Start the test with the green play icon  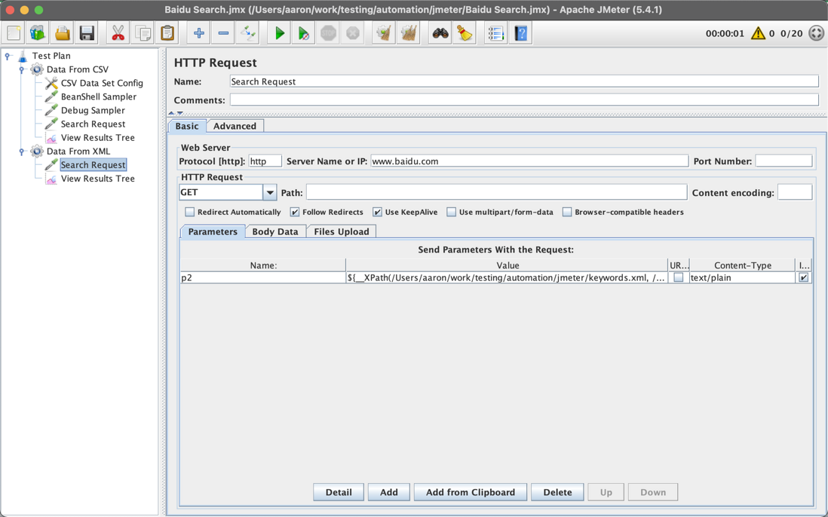279,33
